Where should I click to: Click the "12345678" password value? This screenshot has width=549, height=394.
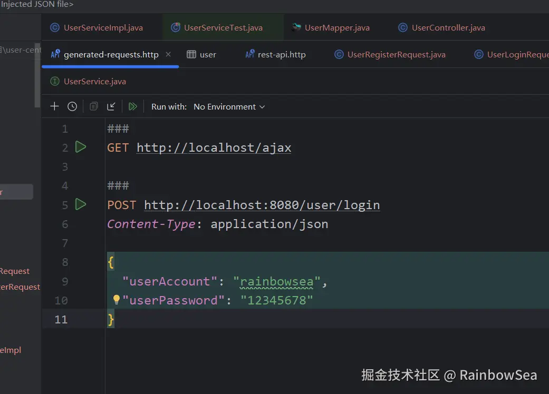[x=276, y=301]
